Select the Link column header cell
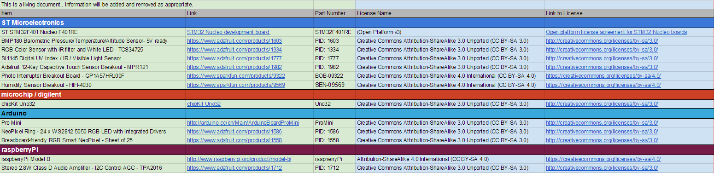 tap(249, 13)
